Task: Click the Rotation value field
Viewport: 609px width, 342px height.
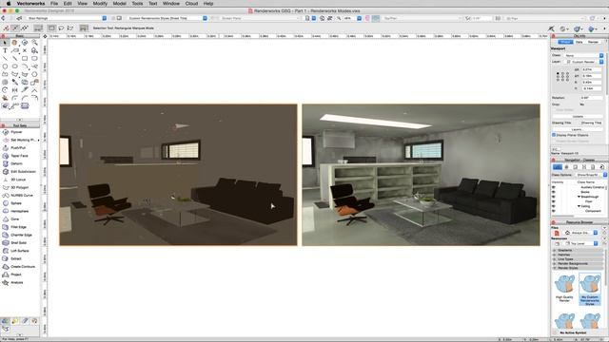Action: (592, 98)
